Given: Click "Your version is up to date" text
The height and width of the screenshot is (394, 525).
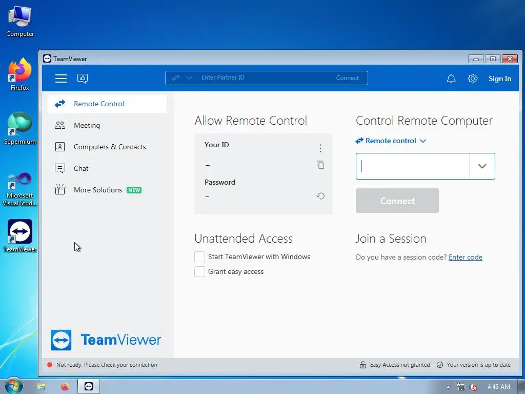Looking at the screenshot, I should pyautogui.click(x=478, y=365).
